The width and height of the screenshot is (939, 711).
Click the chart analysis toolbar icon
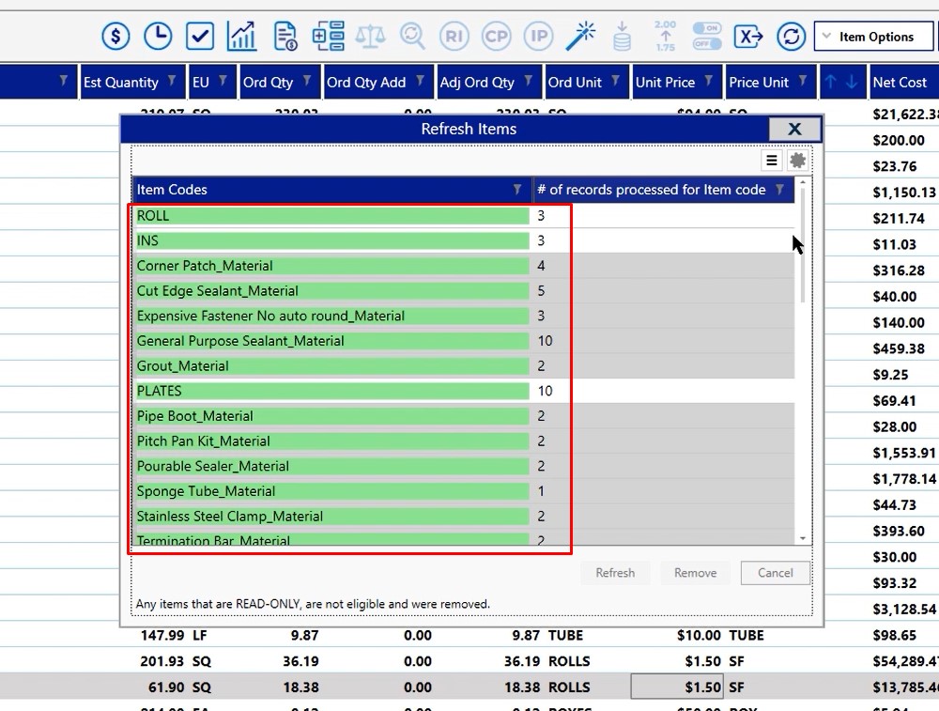point(241,36)
